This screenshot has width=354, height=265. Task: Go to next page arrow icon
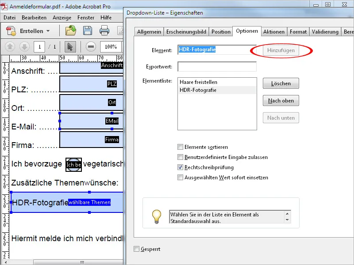tap(24, 47)
